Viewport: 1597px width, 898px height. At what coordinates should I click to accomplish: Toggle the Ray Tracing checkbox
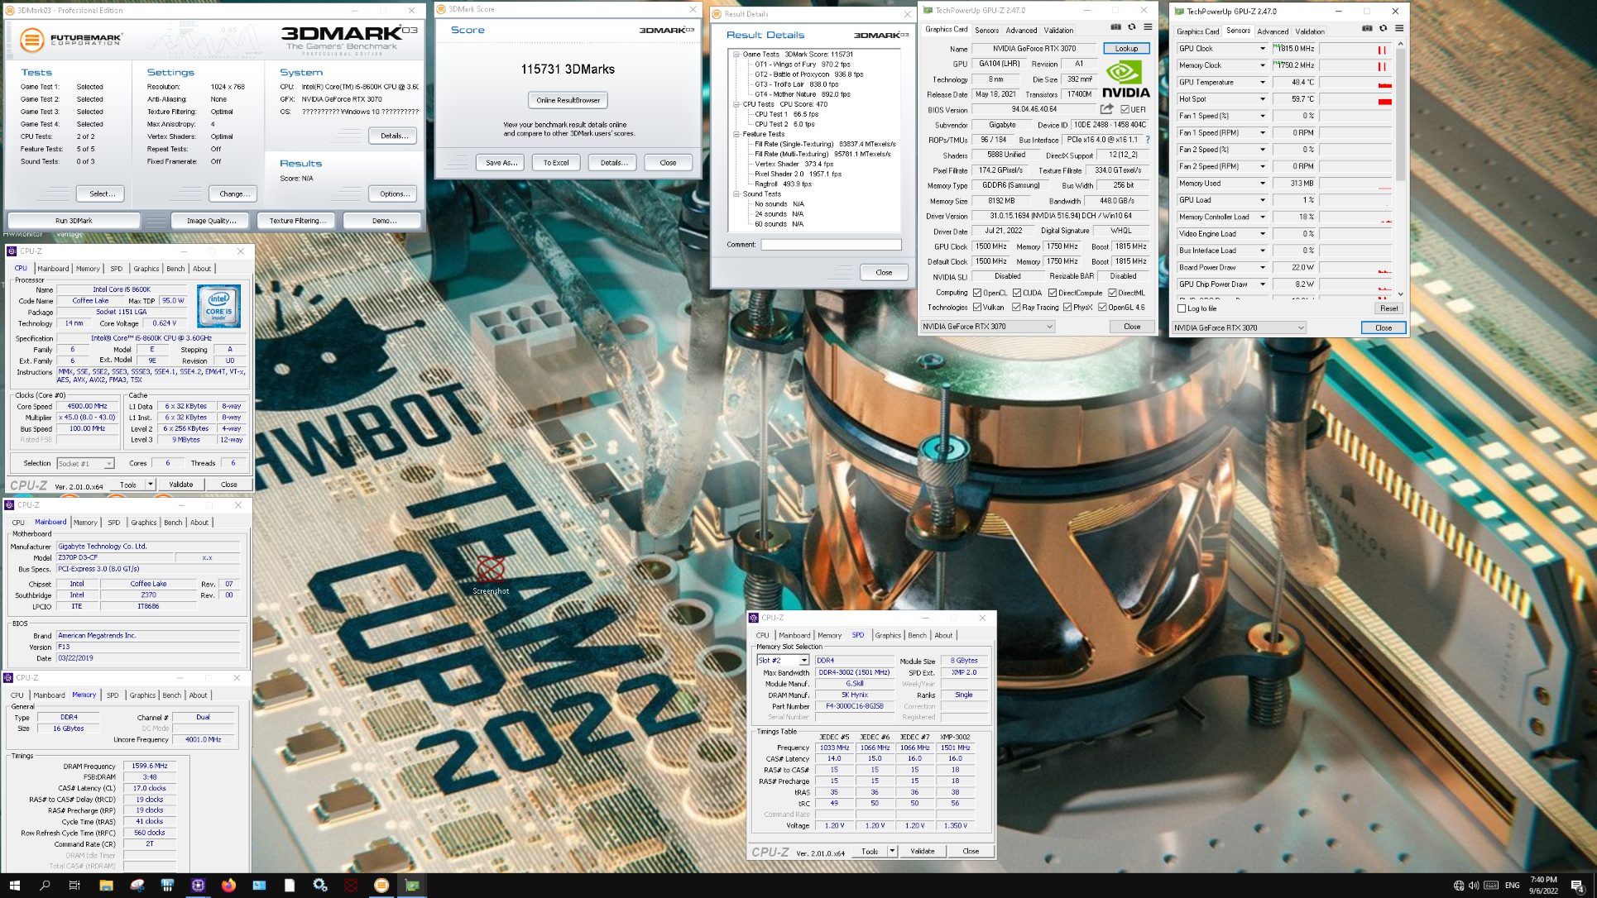1016,308
